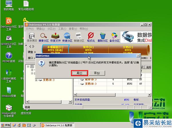Expand 文档(E:) in the tree
Viewport: 172px width, 128px height.
[36, 80]
